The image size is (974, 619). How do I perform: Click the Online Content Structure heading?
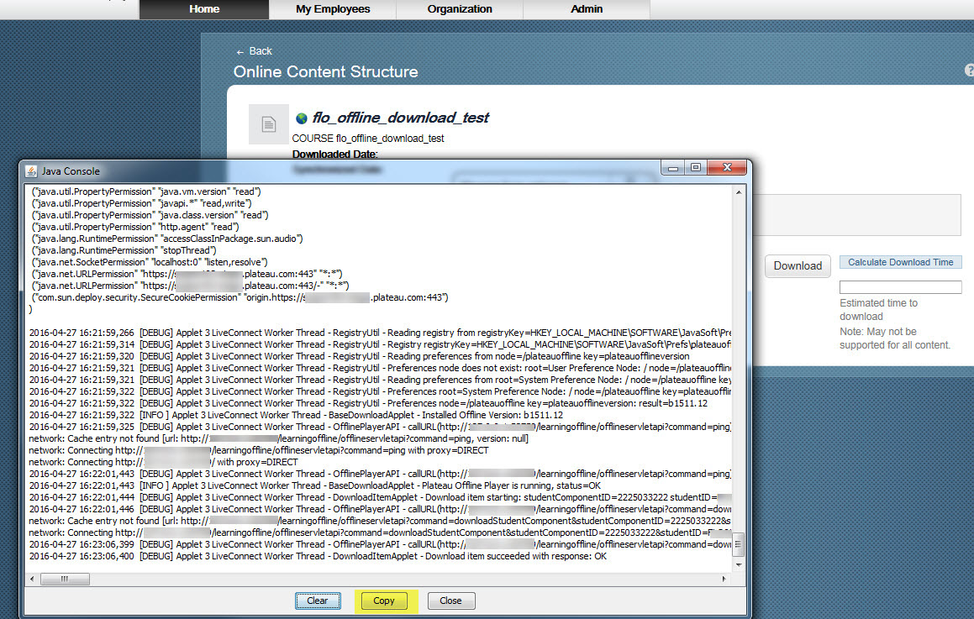tap(325, 72)
